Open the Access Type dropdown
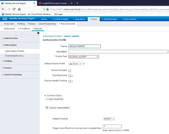The width and height of the screenshot is (169, 134). [84, 57]
